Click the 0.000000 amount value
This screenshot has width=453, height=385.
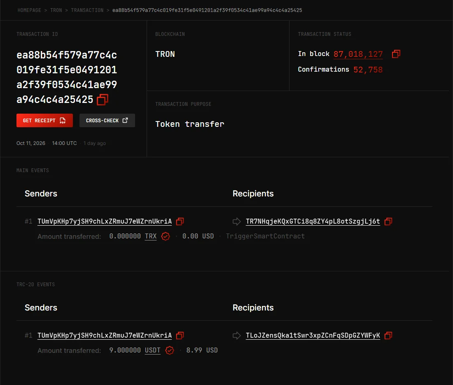[125, 236]
